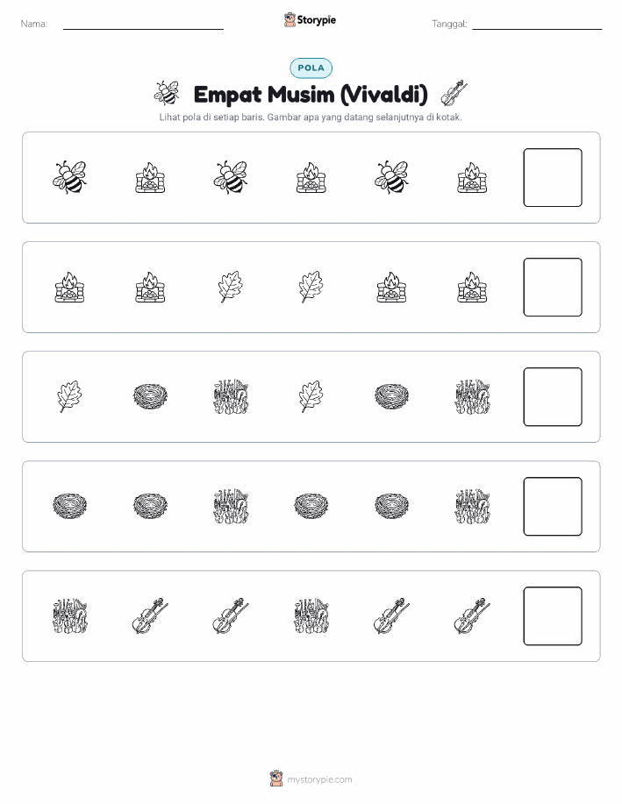Click the empty answer box in row four

[553, 507]
